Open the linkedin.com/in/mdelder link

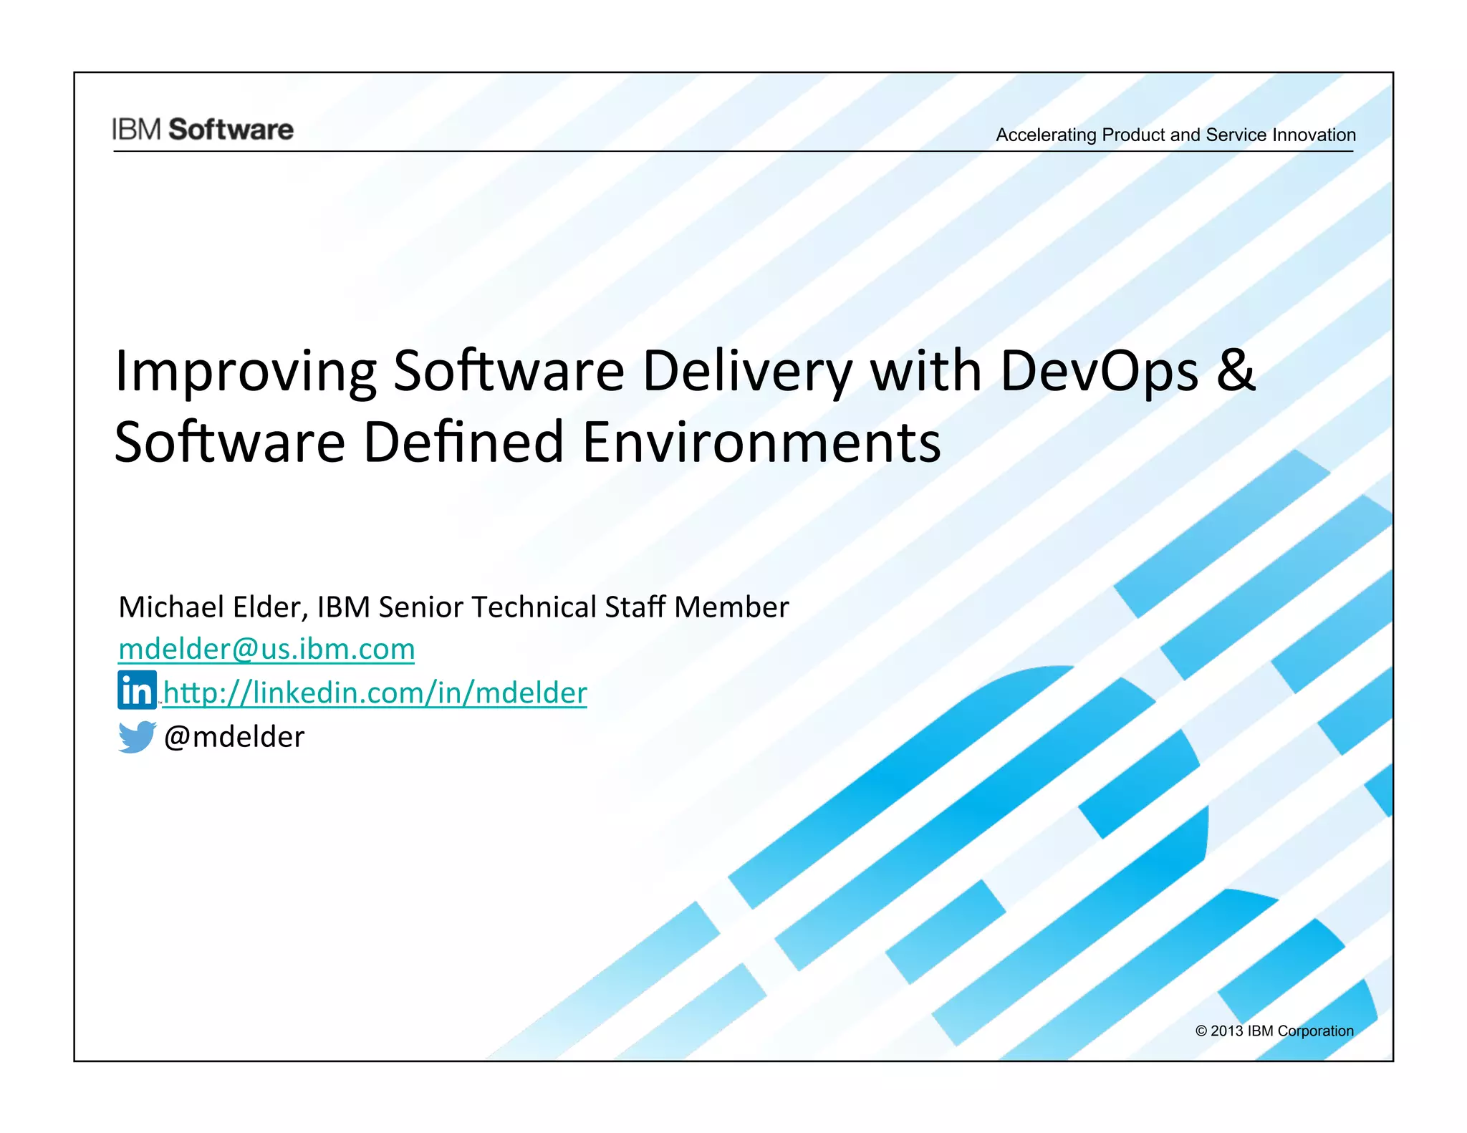coord(375,693)
